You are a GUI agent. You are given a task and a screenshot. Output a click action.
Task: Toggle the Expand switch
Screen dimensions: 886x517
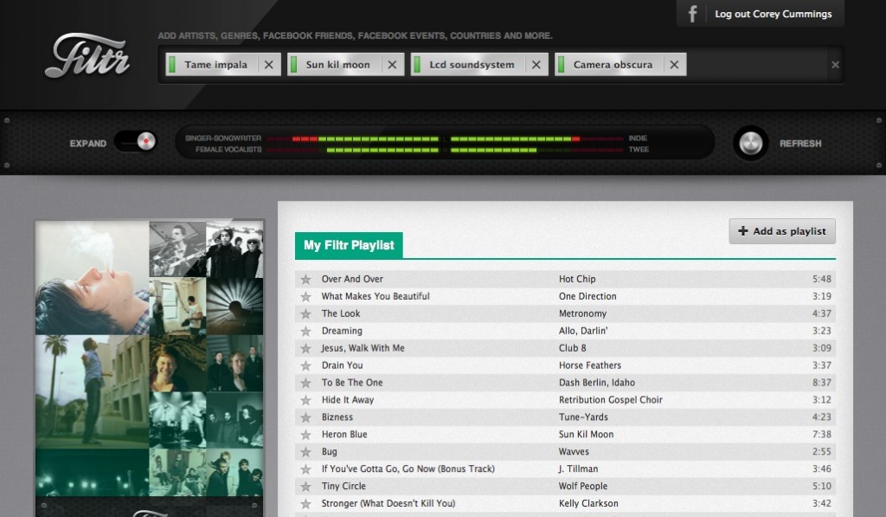(135, 141)
